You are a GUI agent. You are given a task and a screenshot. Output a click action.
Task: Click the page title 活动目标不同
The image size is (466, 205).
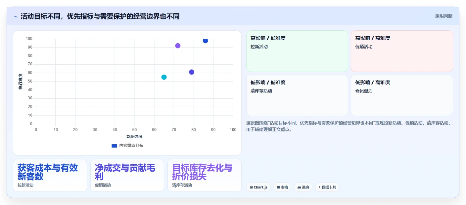100,16
